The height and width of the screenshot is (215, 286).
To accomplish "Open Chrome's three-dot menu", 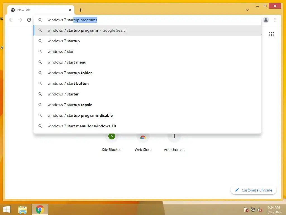I will (x=275, y=20).
